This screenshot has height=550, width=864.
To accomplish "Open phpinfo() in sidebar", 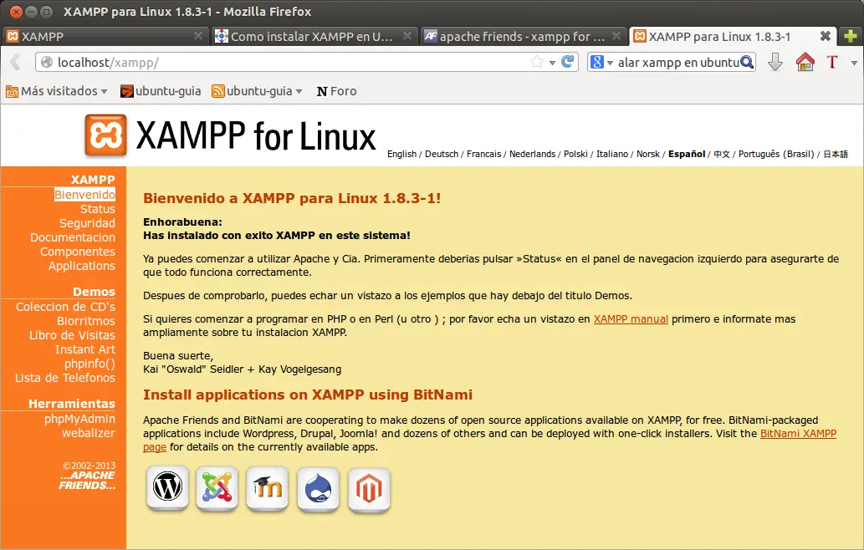I will tap(89, 364).
